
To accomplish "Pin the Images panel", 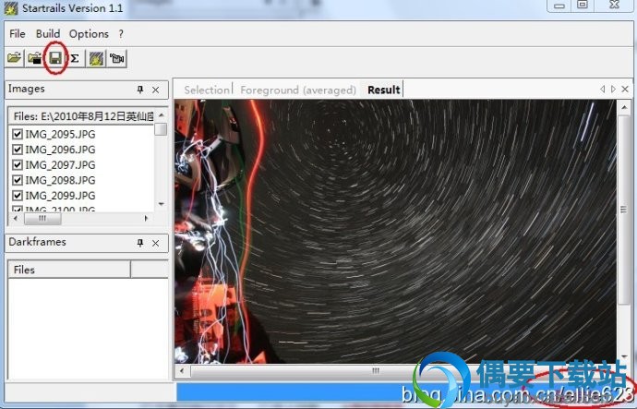I will (x=140, y=90).
